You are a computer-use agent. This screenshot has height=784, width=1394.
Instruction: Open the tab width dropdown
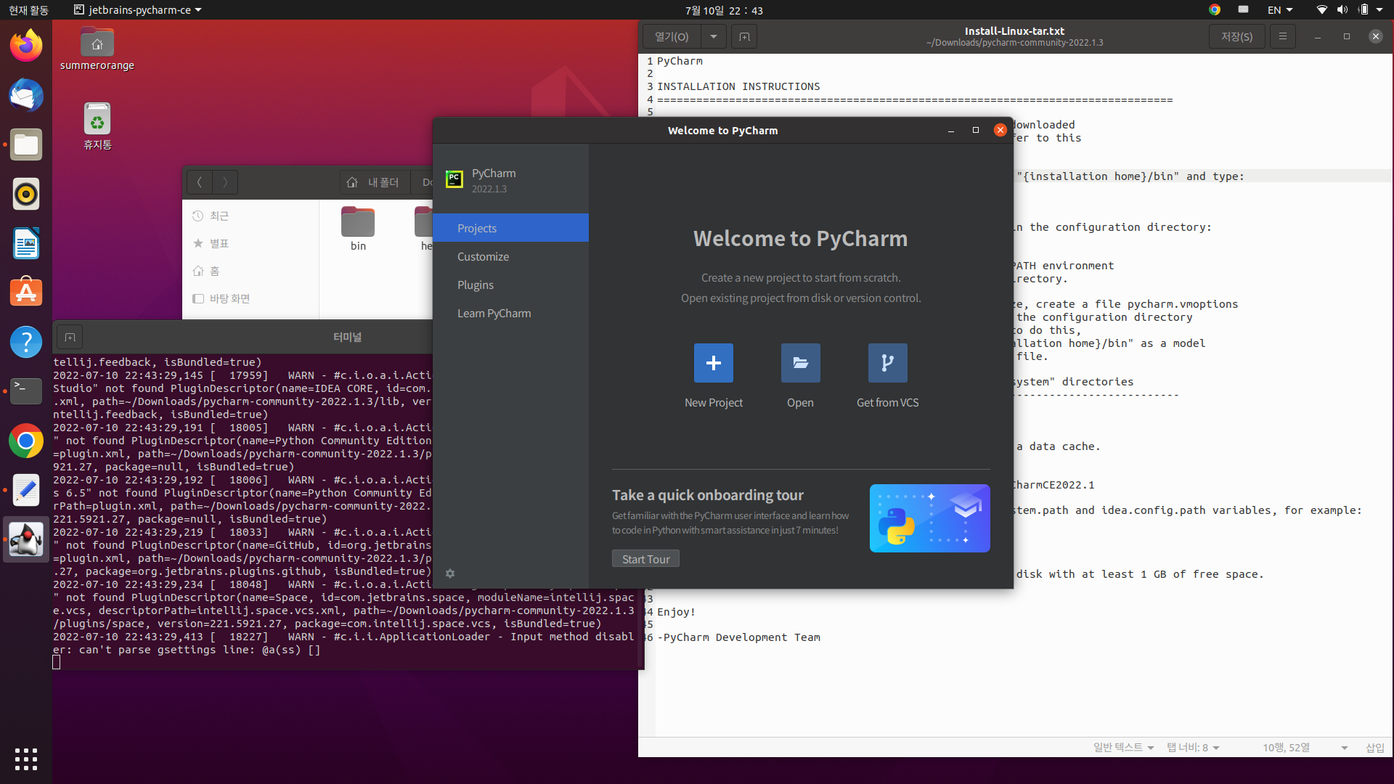pos(1193,747)
